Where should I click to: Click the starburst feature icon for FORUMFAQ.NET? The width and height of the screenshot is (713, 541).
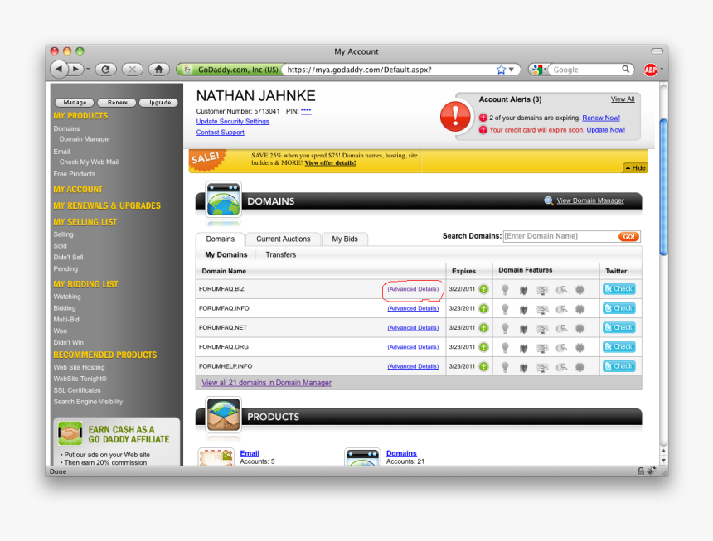[580, 328]
